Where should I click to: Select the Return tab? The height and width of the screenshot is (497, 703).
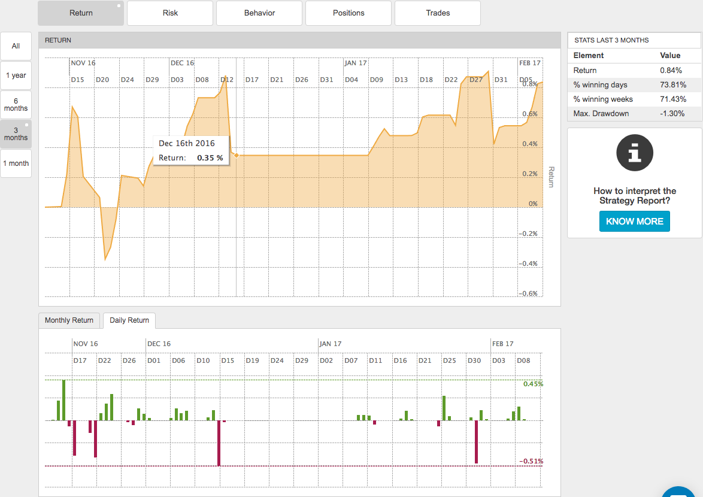(81, 13)
